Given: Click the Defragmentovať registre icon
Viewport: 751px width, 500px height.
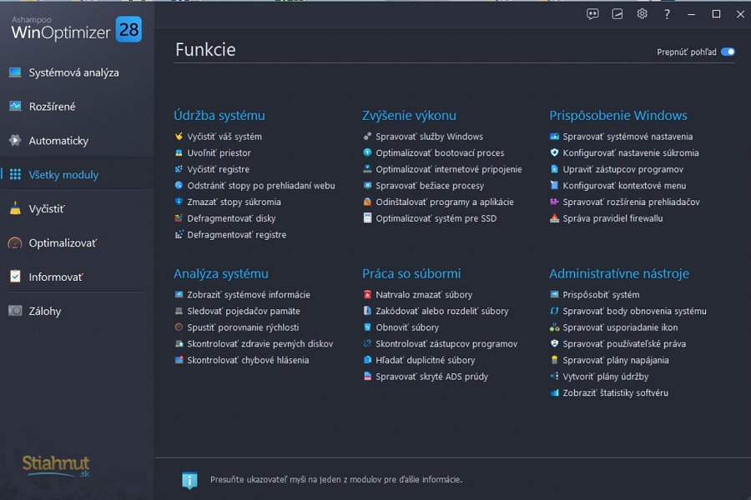Looking at the screenshot, I should 179,234.
